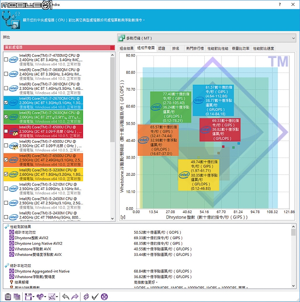Toggle the red-highlighted i7-6500U checkbox
The height and width of the screenshot is (302, 300).
(6, 131)
